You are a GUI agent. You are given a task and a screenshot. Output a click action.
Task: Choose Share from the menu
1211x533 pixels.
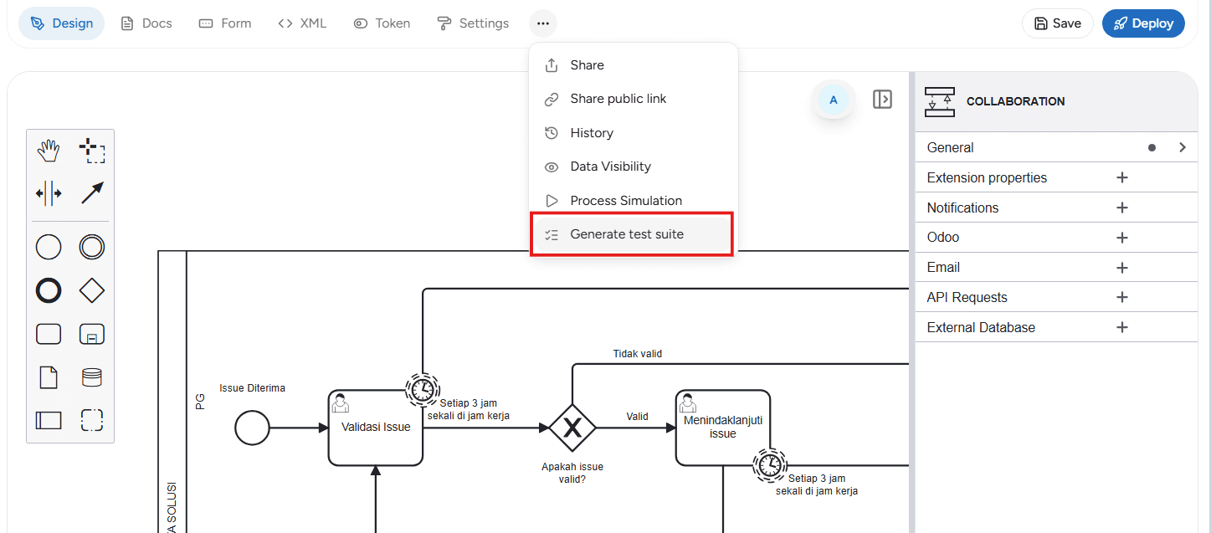634,65
